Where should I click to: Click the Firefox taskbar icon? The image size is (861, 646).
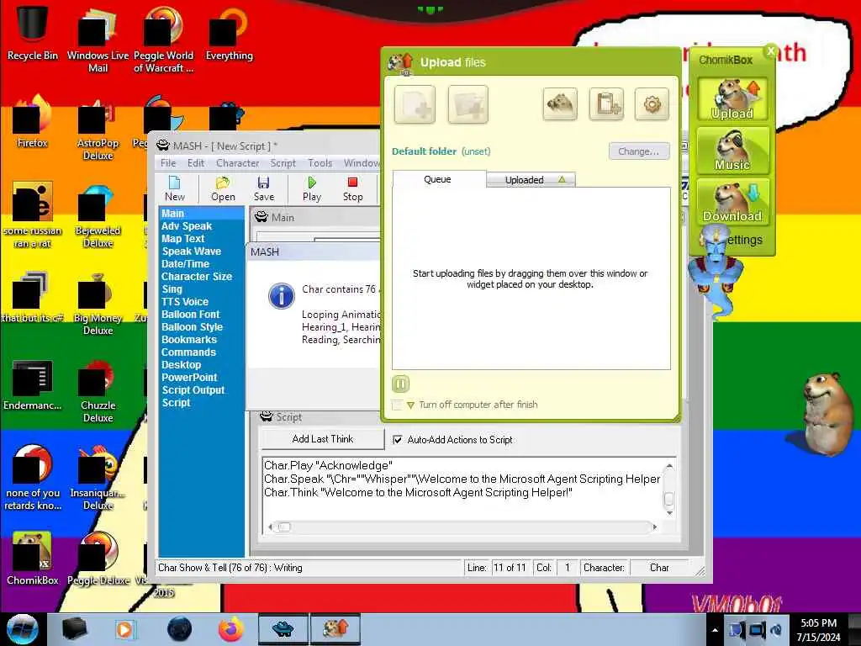(231, 629)
